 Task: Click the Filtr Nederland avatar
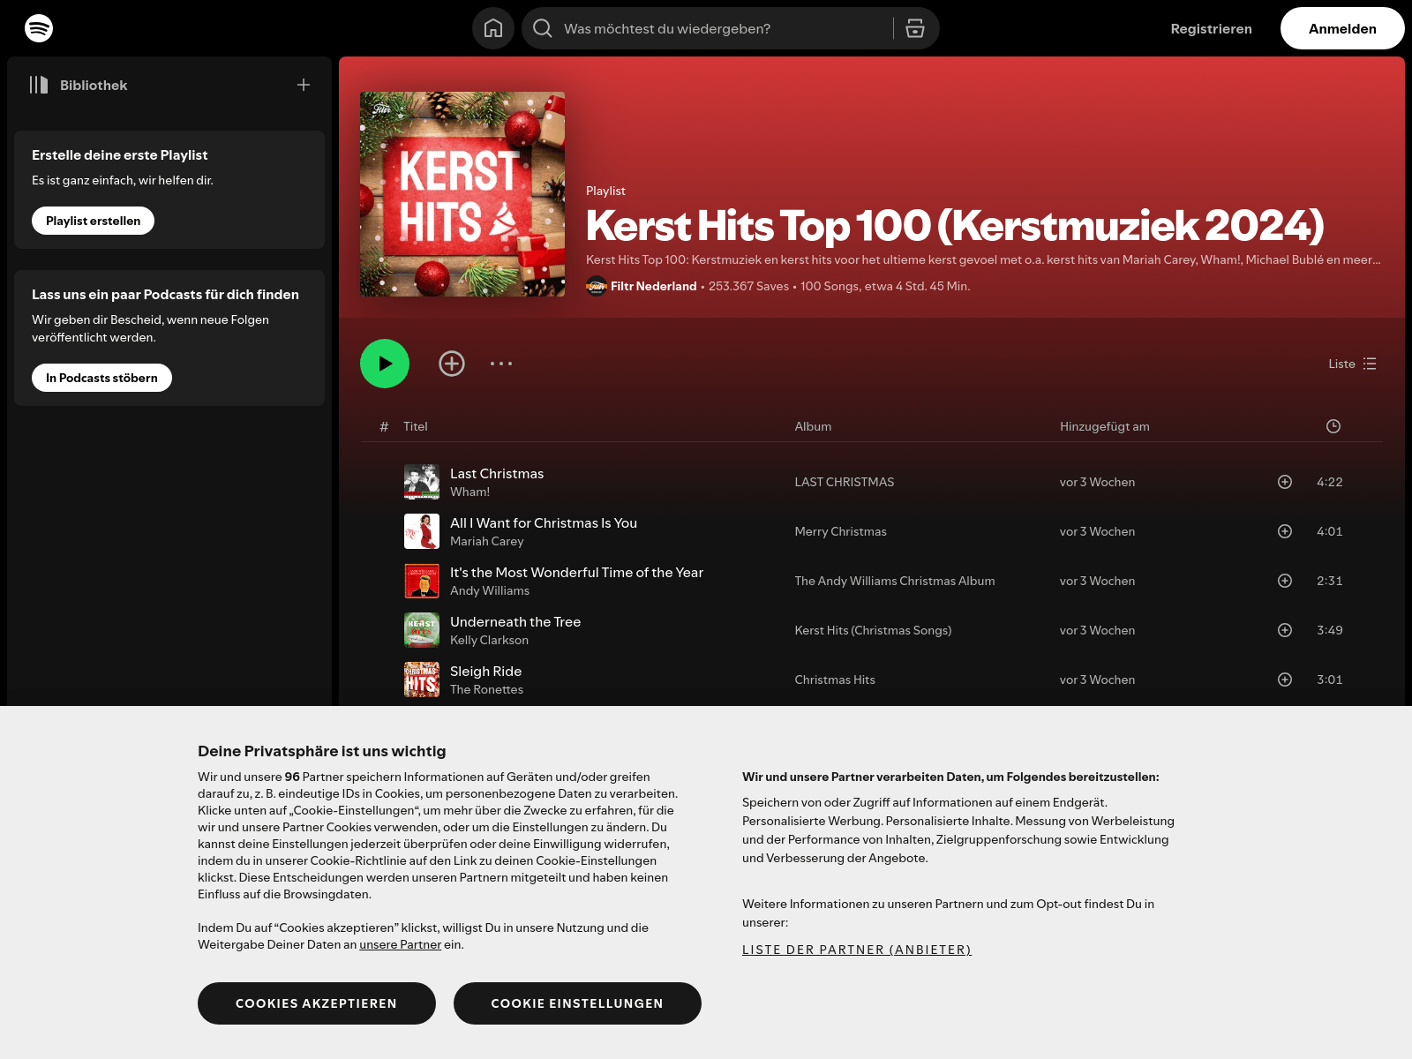tap(597, 286)
